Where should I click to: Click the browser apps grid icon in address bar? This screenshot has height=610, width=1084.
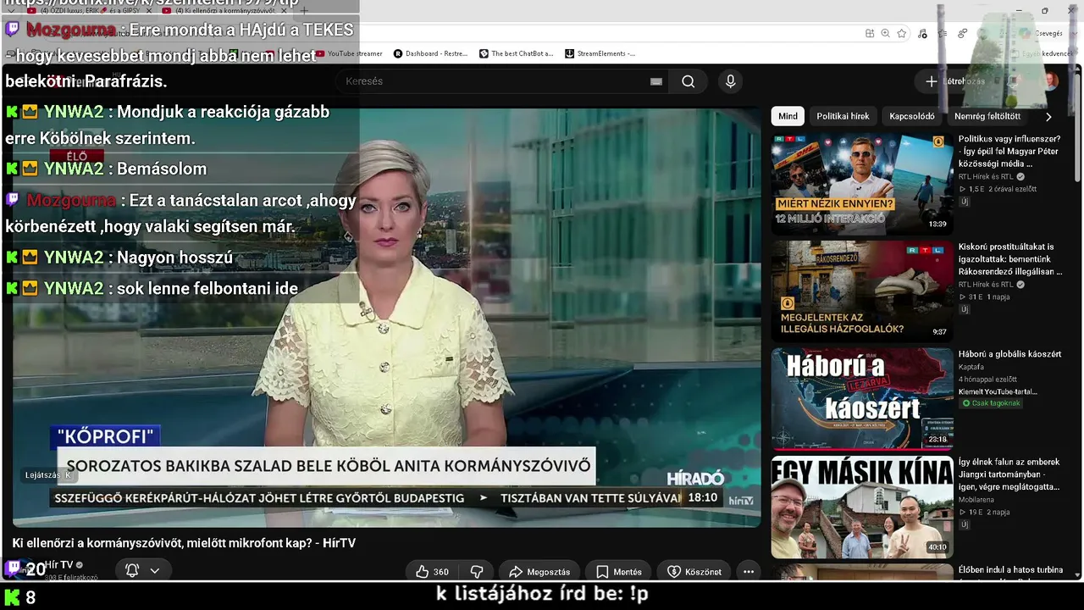tap(870, 33)
